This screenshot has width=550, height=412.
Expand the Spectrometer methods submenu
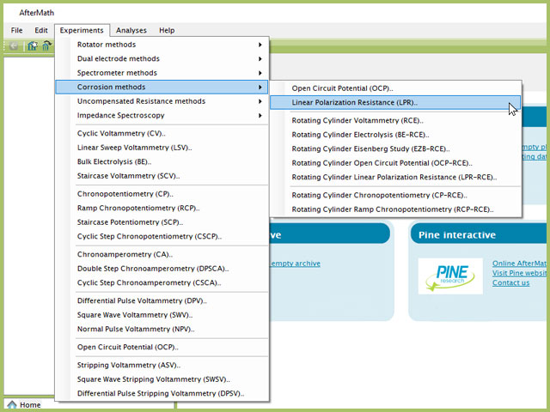(x=162, y=73)
